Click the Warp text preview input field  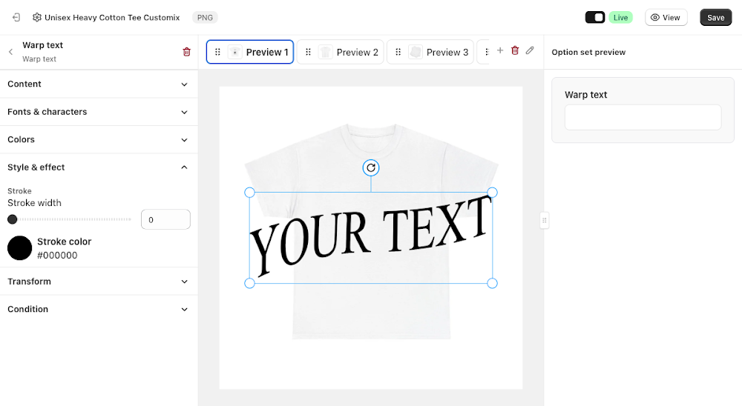coord(643,117)
